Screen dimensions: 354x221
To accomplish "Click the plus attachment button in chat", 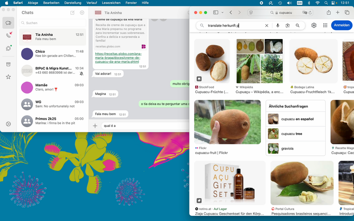I will pos(95,126).
